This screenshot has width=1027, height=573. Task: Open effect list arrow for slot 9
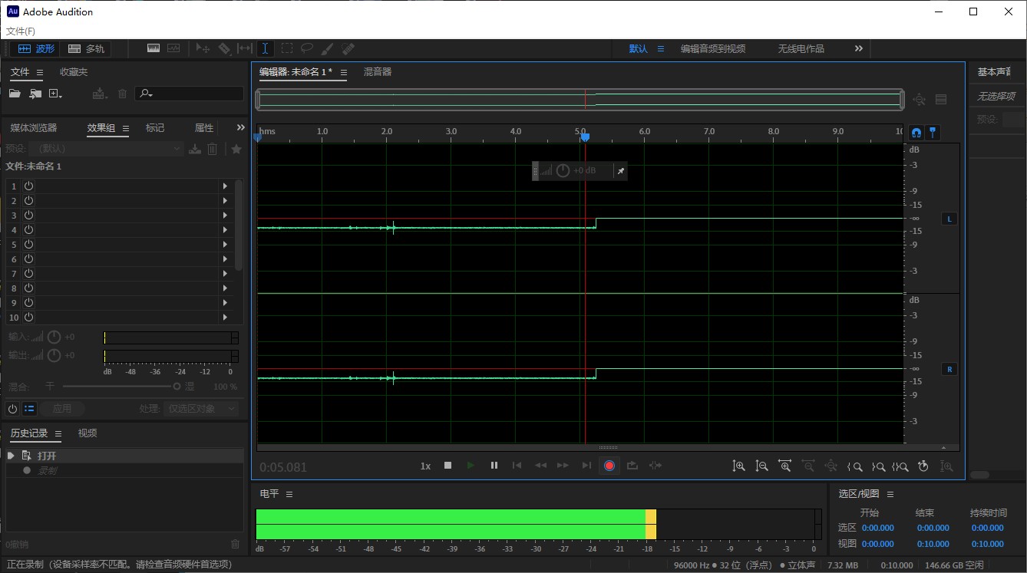225,303
